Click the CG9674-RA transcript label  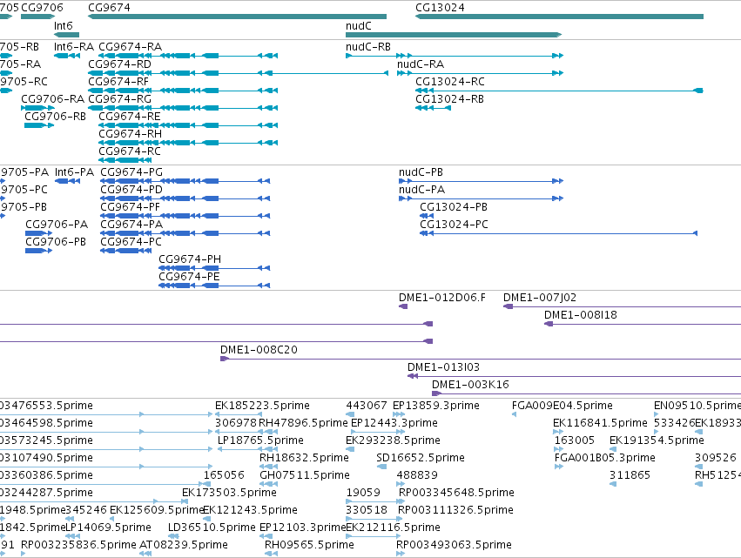tap(130, 47)
